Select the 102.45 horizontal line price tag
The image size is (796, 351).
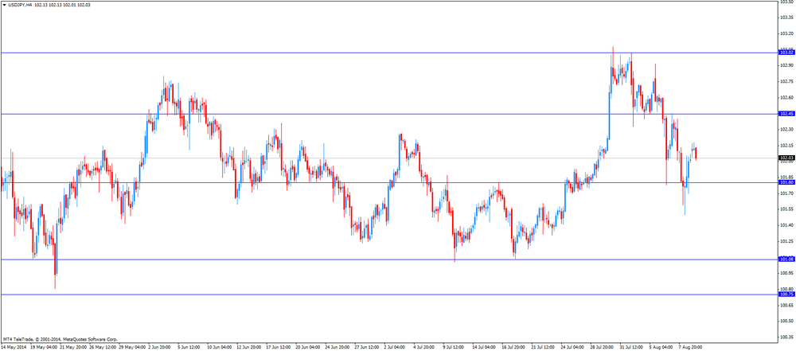click(786, 114)
